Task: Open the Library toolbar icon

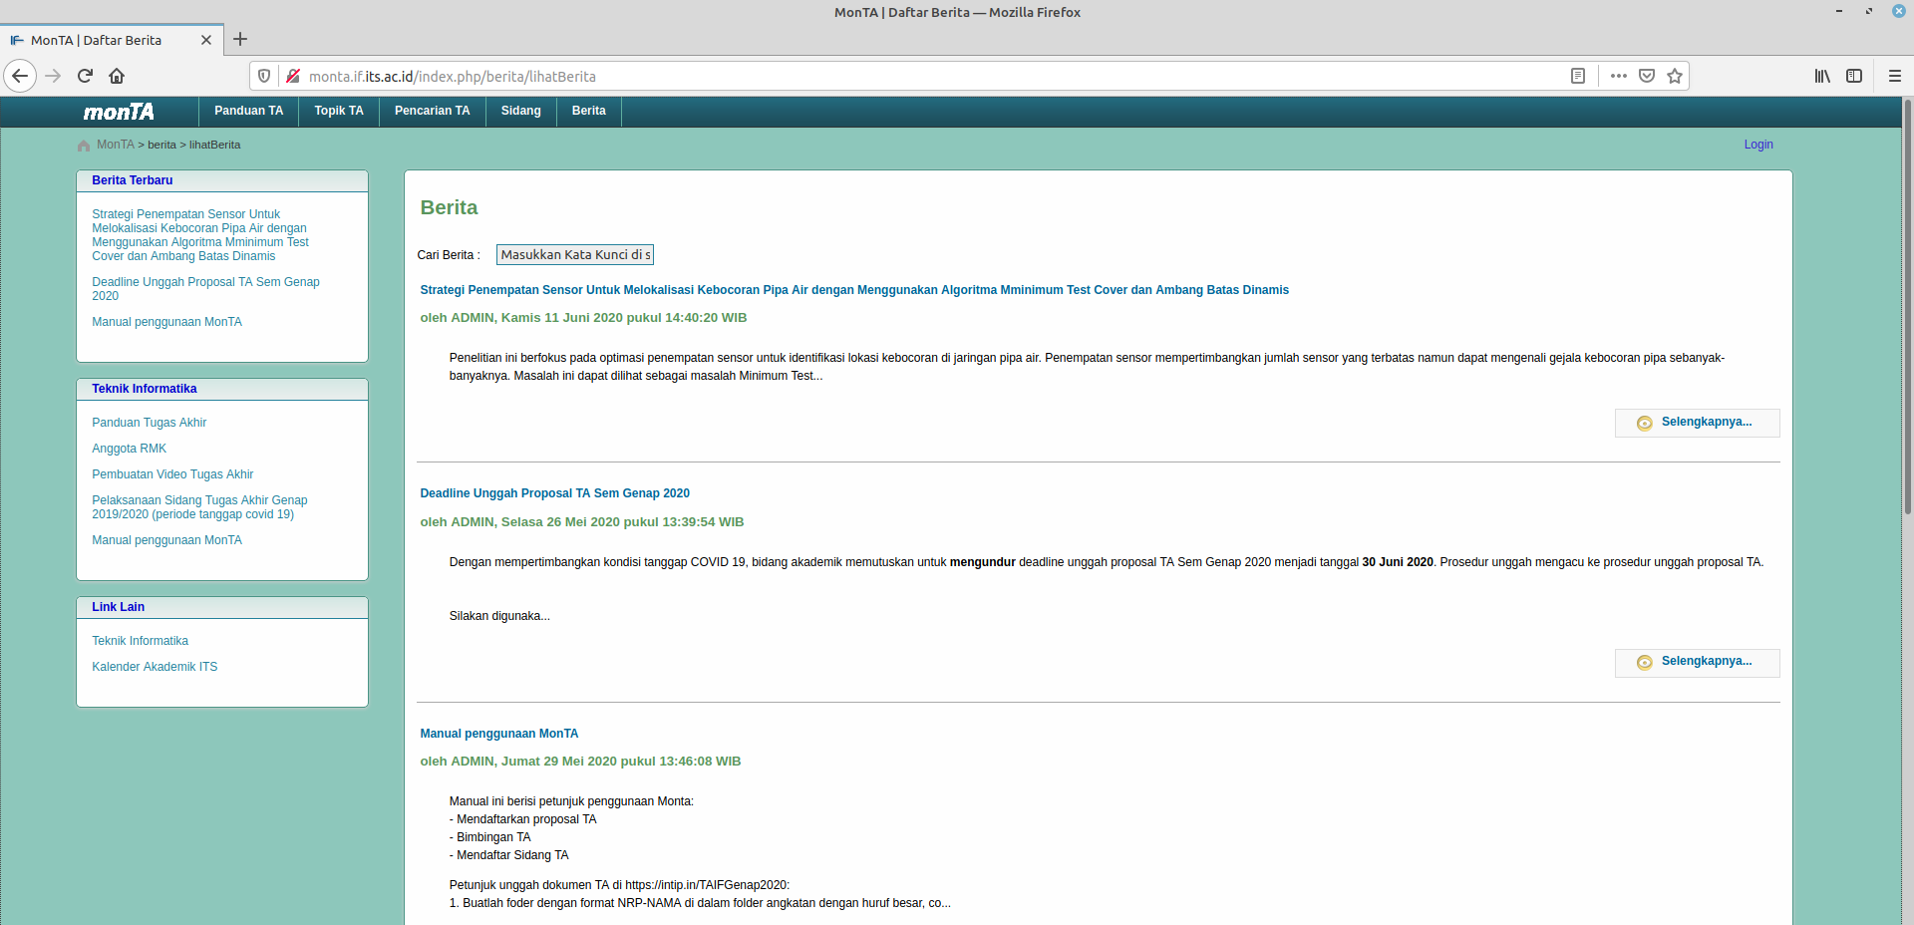Action: (1823, 76)
